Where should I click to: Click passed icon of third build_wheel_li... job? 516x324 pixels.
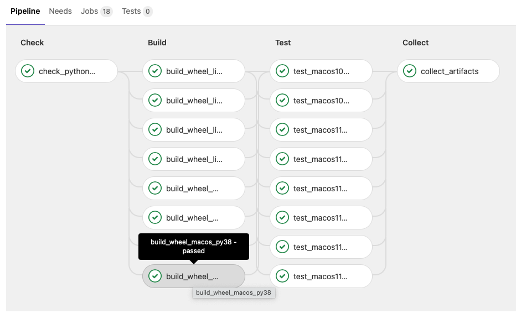tap(155, 129)
